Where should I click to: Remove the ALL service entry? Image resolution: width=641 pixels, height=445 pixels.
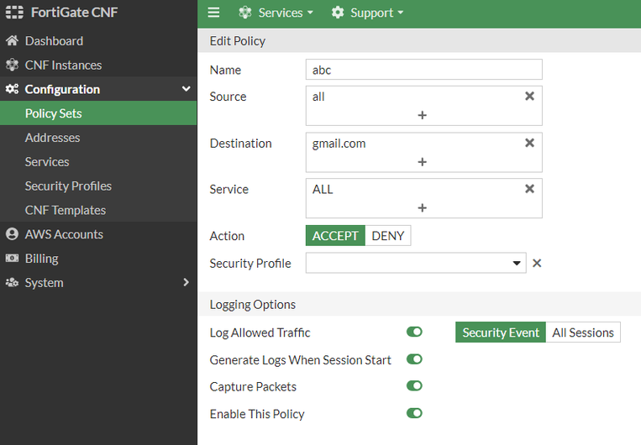(529, 189)
